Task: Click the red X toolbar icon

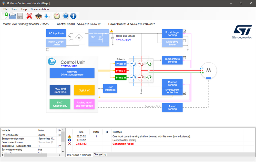Action: (29, 16)
